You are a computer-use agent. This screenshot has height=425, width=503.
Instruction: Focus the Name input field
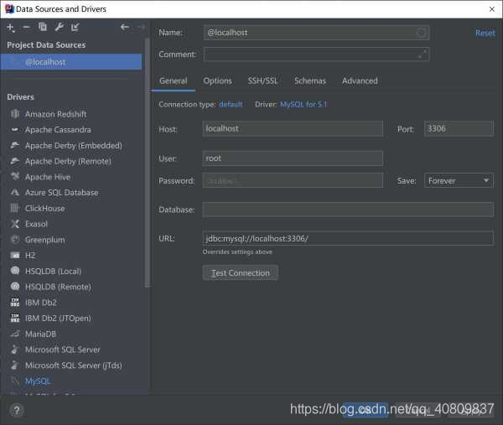click(x=316, y=33)
